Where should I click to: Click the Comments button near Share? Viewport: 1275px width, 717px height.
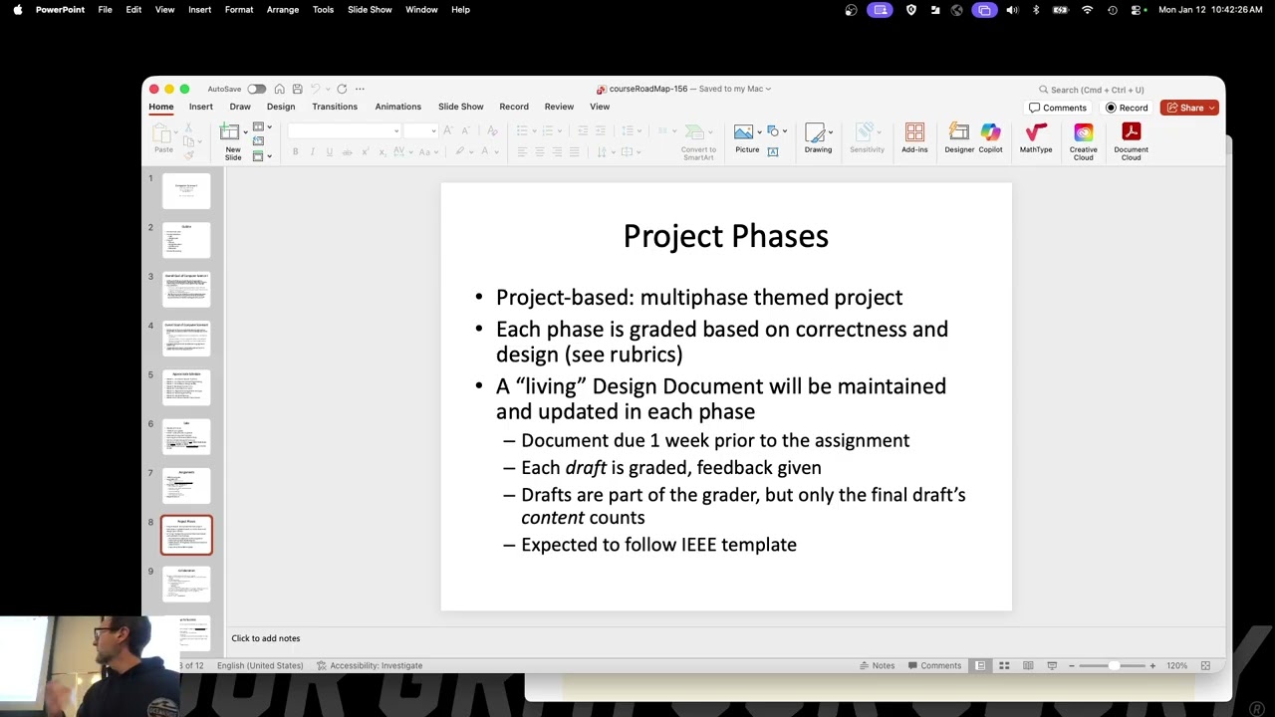(1058, 108)
